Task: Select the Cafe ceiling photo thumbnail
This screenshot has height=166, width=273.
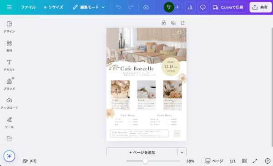Action: click(x=120, y=89)
